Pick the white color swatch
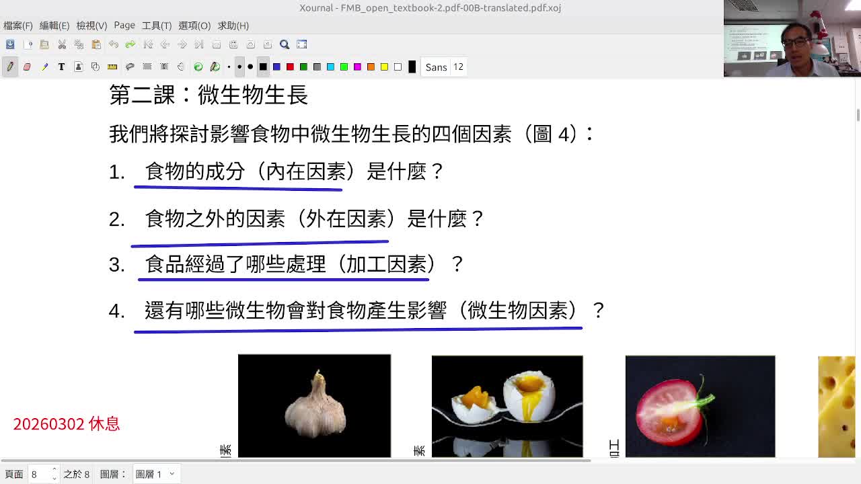The width and height of the screenshot is (861, 484). click(398, 67)
